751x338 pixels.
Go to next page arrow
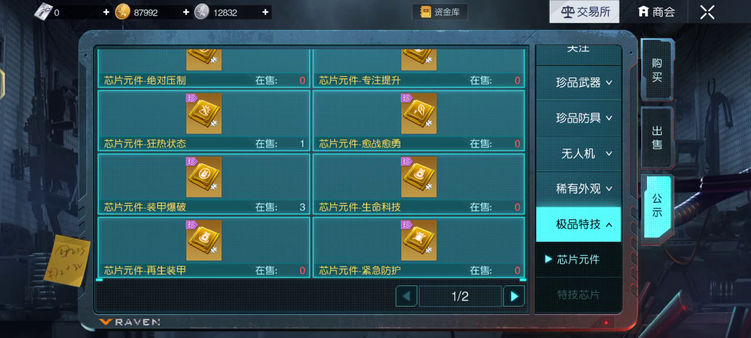514,296
